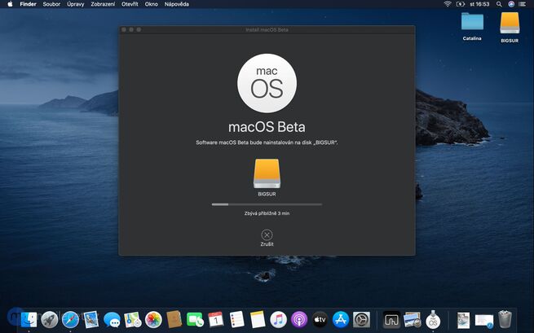Launch Safari from the Dock
This screenshot has width=534, height=333.
click(x=70, y=320)
